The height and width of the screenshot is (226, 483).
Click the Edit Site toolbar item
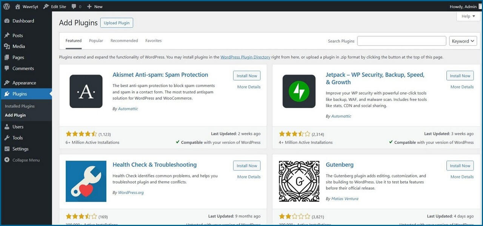point(54,6)
